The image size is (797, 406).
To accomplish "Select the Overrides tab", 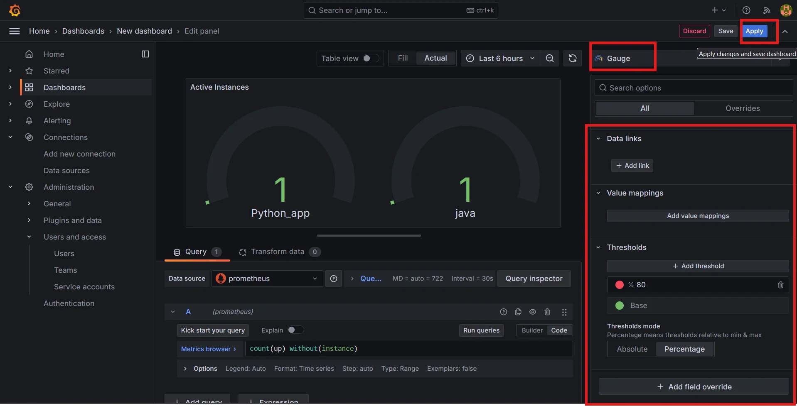I will coord(743,108).
